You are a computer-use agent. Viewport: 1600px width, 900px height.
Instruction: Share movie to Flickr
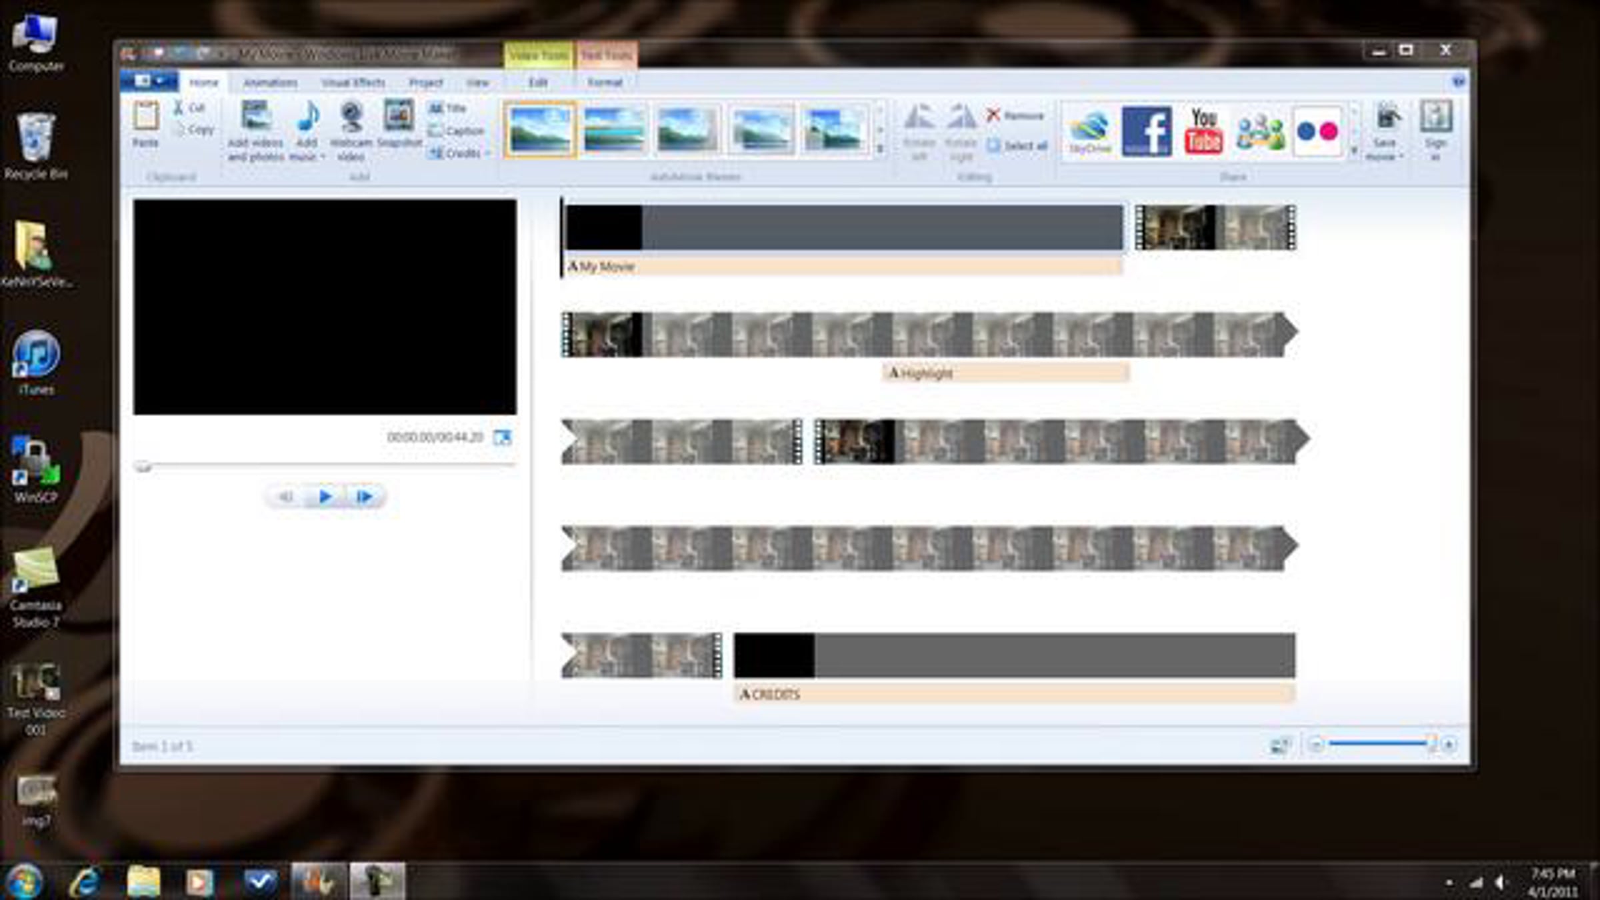pyautogui.click(x=1317, y=131)
